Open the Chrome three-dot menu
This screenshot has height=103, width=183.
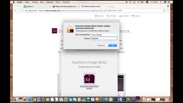click(x=168, y=11)
